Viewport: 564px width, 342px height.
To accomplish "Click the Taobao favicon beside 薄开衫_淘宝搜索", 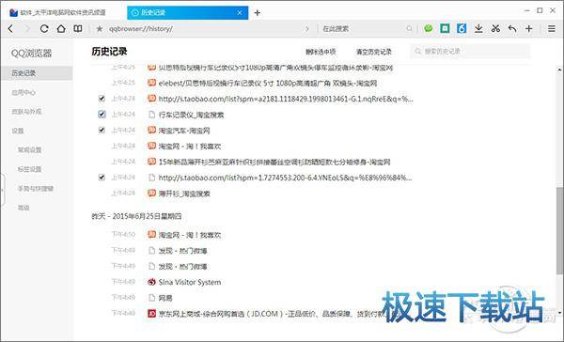I will tap(151, 194).
